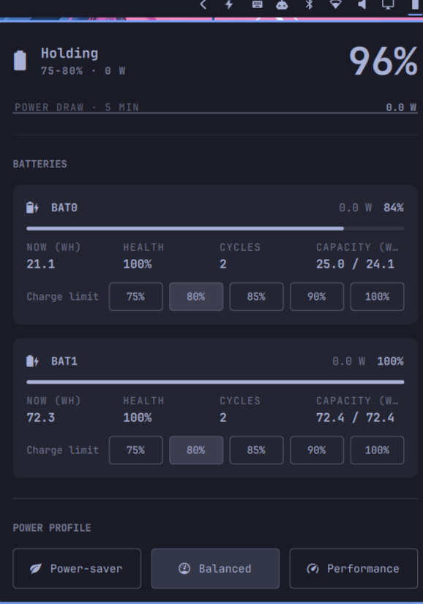The image size is (423, 604).
Task: Click the display monitor icon in top bar
Action: 388,4
